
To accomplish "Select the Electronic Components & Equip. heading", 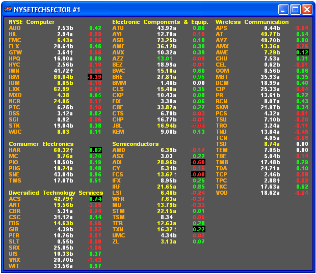I will click(x=160, y=22).
